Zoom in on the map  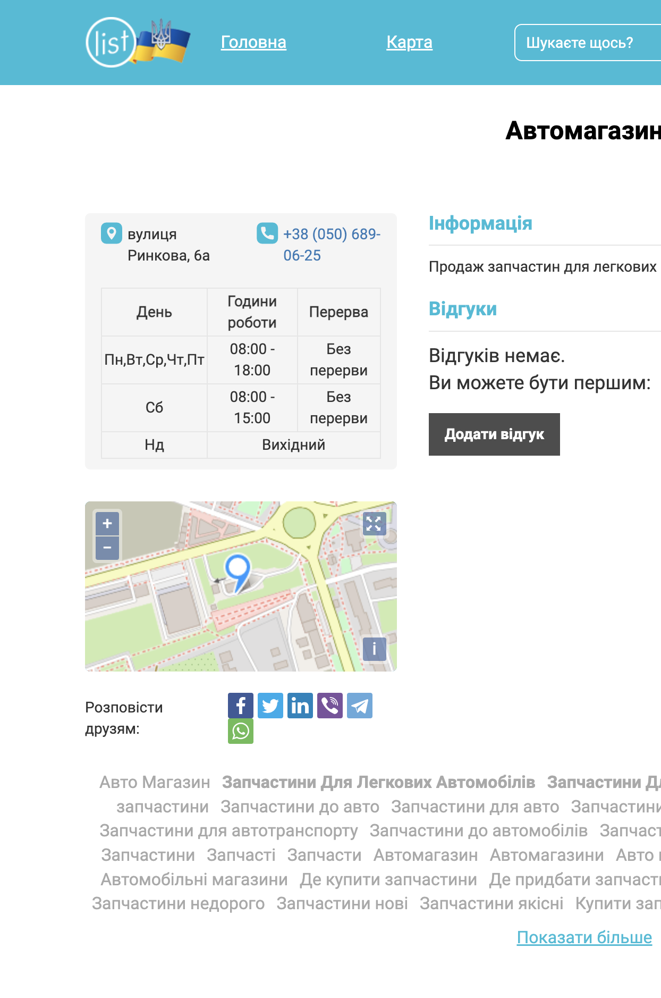point(107,524)
